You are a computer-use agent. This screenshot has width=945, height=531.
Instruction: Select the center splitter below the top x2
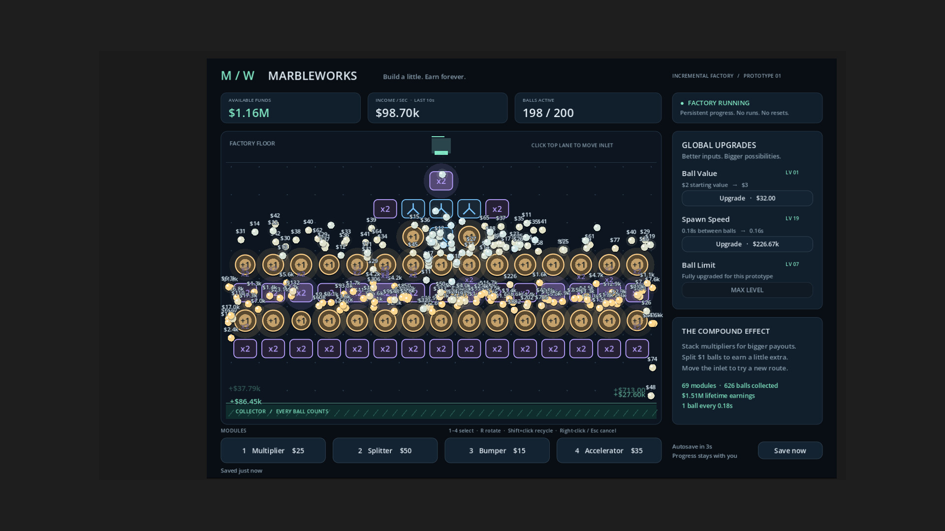point(441,209)
